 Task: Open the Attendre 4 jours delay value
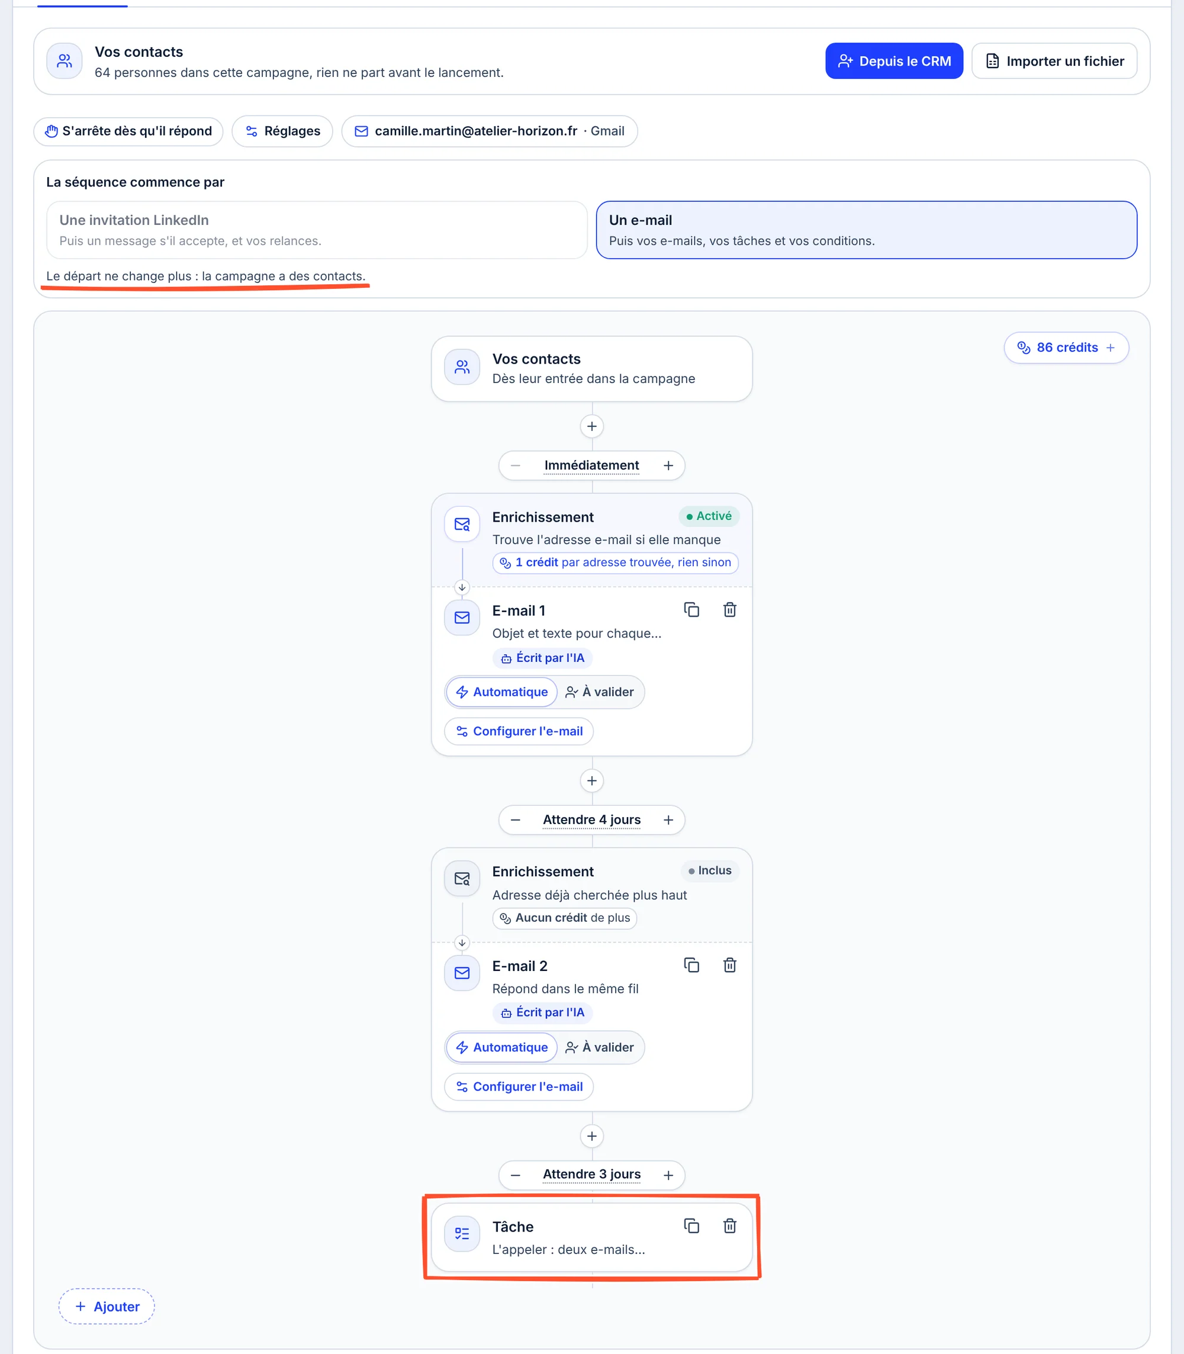point(591,820)
